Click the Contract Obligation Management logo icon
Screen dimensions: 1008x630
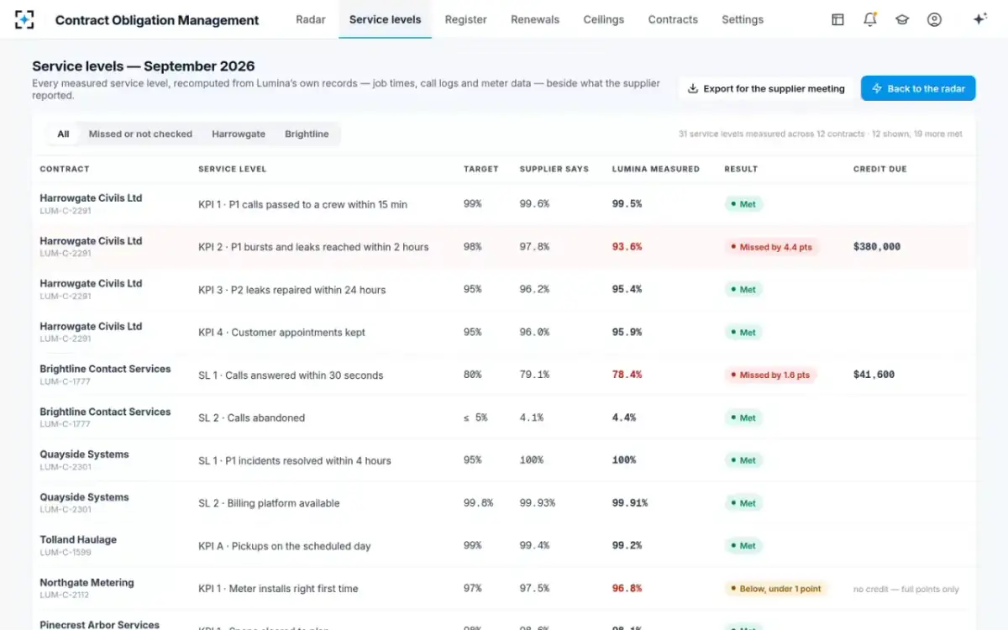tap(24, 19)
